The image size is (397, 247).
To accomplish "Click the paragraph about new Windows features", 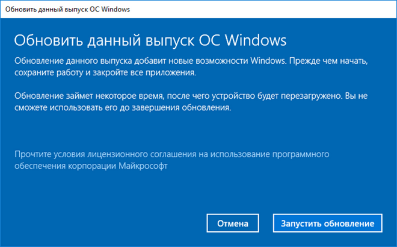I will coord(191,66).
